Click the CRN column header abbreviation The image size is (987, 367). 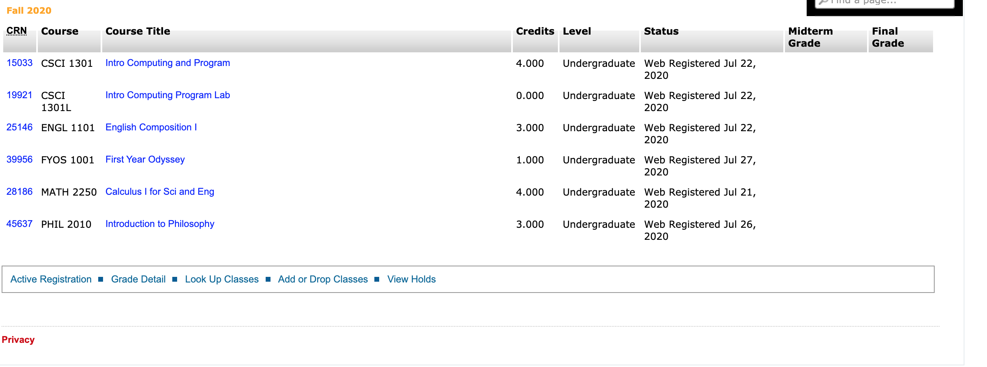click(17, 31)
